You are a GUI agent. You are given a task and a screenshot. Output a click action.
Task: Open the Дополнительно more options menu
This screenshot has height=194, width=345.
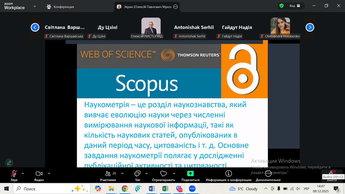click(268, 176)
